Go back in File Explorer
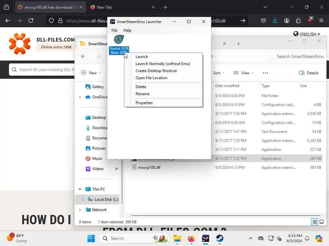The width and height of the screenshot is (329, 246). click(x=83, y=56)
